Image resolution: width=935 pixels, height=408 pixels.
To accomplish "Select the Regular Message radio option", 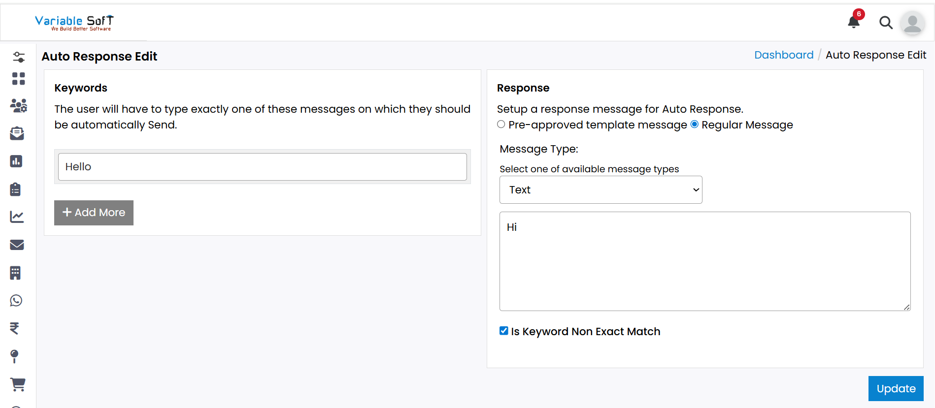I will (695, 125).
